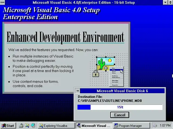Click the teal computer quick-launch icon
173x129 pixels.
click(x=33, y=126)
